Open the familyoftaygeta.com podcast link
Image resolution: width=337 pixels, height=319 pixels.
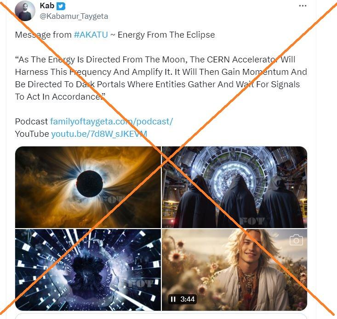[111, 122]
